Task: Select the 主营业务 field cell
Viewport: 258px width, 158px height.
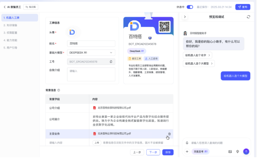Action: 67,134
